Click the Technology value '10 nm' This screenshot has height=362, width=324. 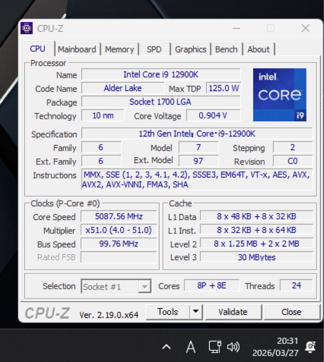(x=103, y=115)
